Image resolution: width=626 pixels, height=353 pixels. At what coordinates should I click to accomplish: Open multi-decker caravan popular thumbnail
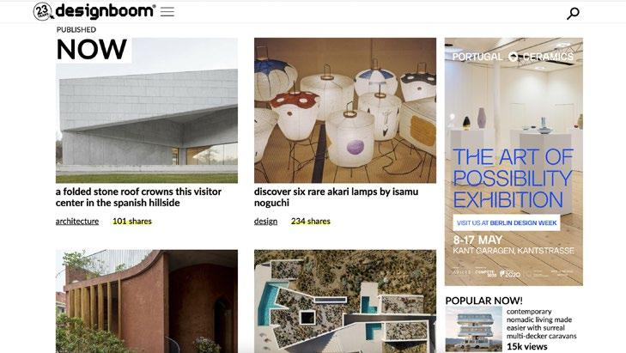[x=473, y=329]
